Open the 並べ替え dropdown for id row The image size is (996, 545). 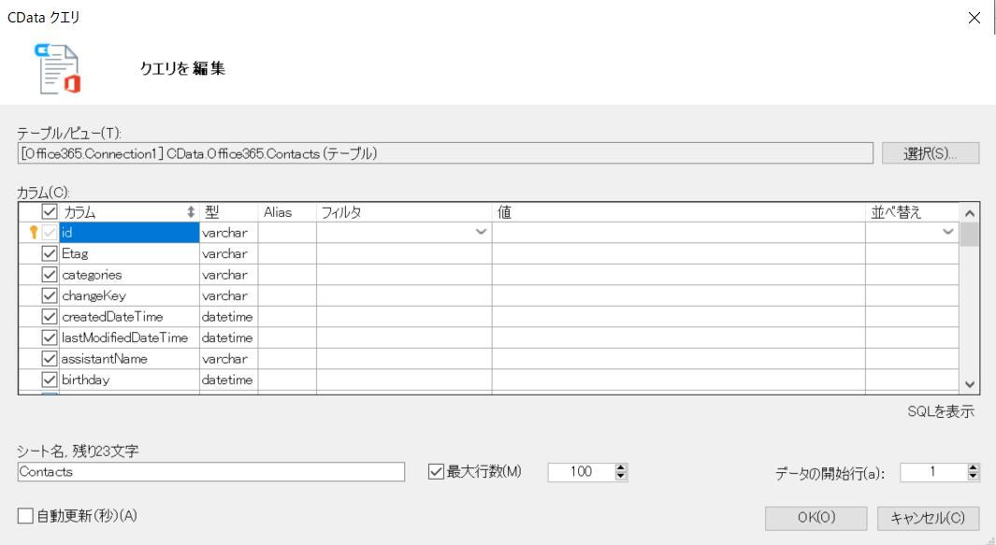(x=947, y=232)
